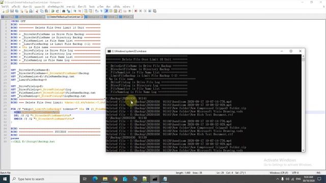Image resolution: width=326 pixels, height=183 pixels.
Task: Open the Function List panel icon
Action: click(120, 11)
